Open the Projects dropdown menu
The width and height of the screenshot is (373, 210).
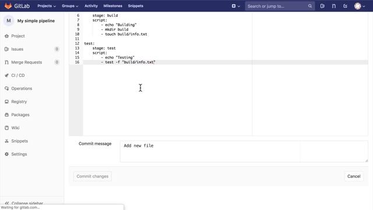(47, 6)
